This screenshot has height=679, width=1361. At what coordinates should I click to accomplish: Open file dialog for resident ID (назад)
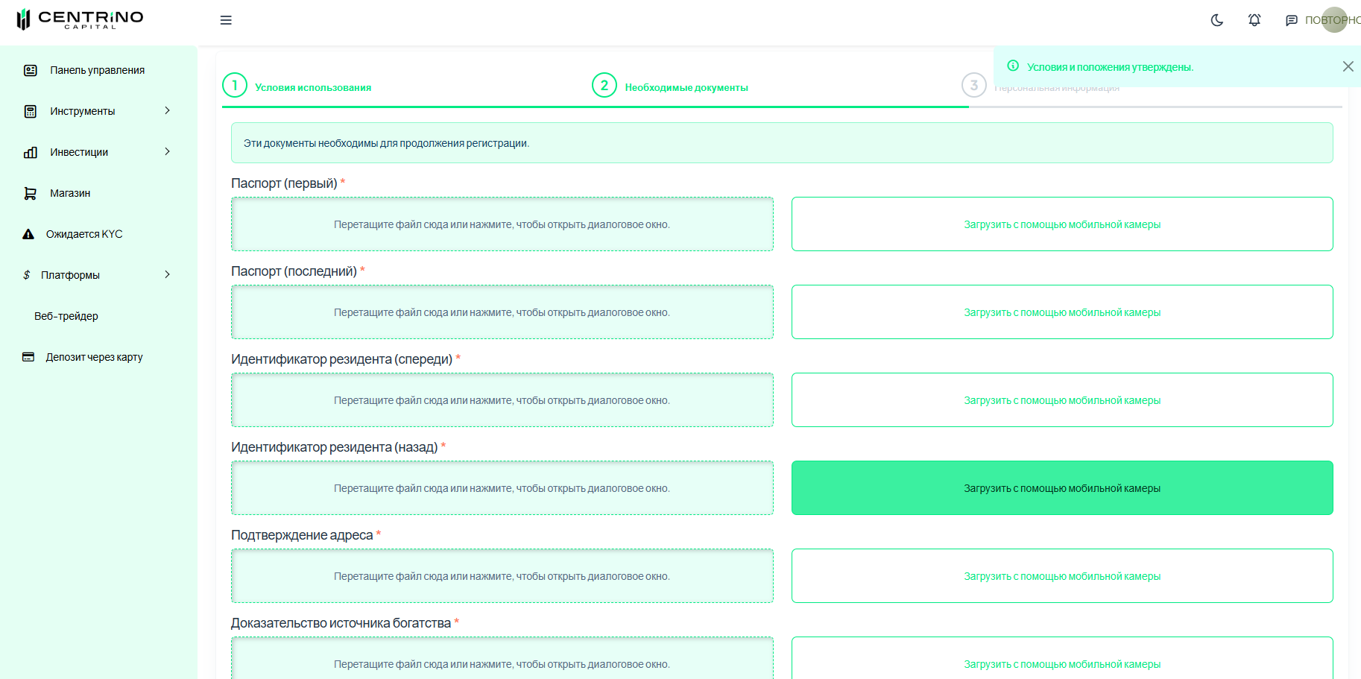point(502,488)
